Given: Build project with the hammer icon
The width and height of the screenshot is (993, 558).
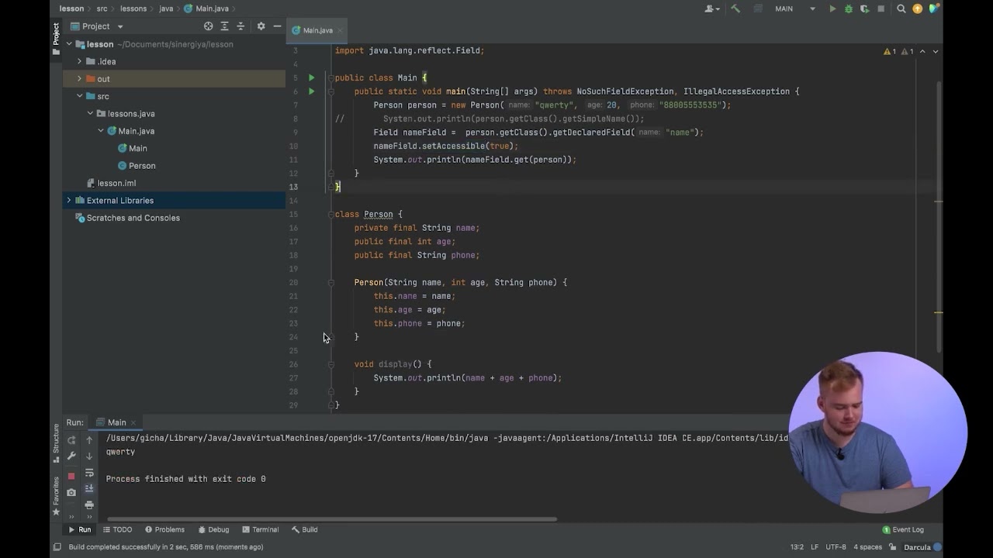Looking at the screenshot, I should pyautogui.click(x=735, y=9).
